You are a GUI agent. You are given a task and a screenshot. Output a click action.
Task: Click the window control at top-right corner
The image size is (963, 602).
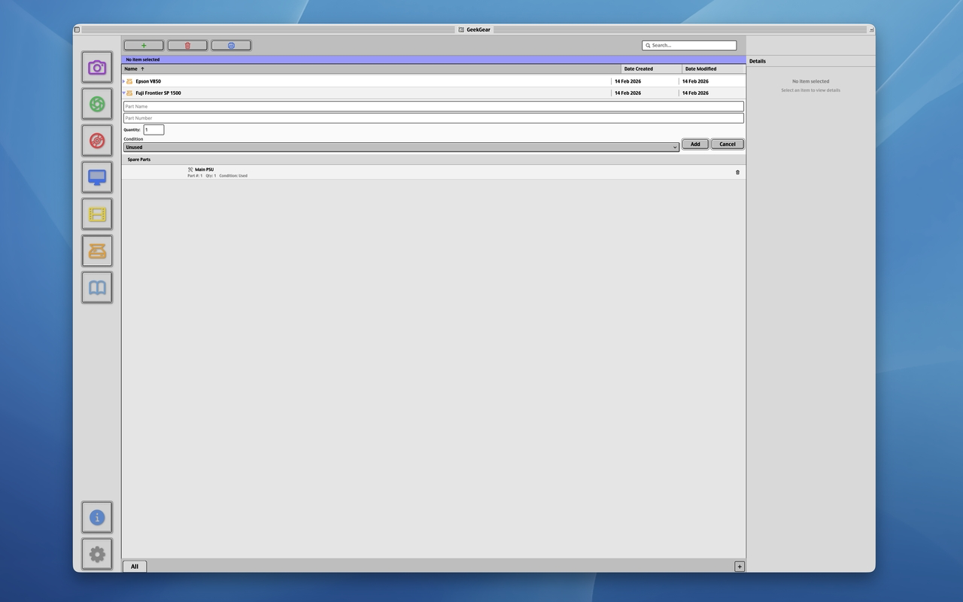[871, 29]
